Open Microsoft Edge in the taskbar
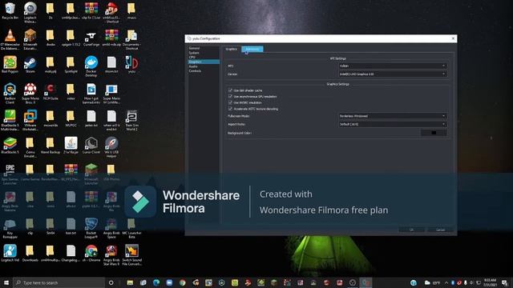This screenshot has height=288, width=513. [156, 282]
